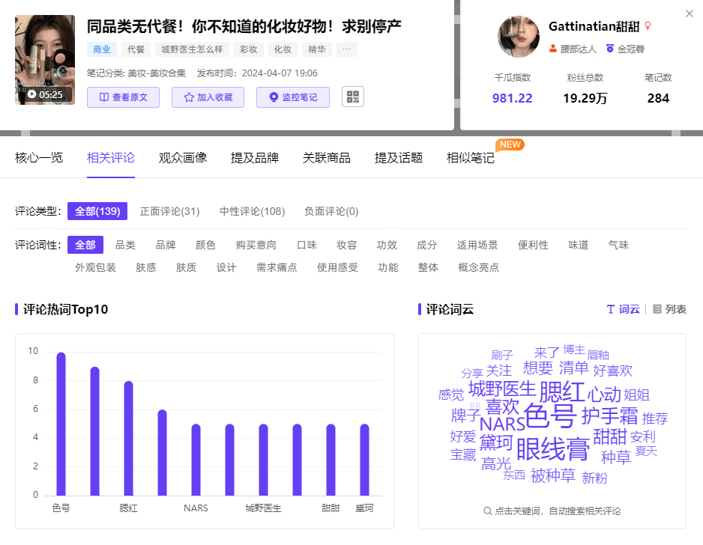The height and width of the screenshot is (545, 703).
Task: Click the 商业 tag
Action: click(102, 49)
